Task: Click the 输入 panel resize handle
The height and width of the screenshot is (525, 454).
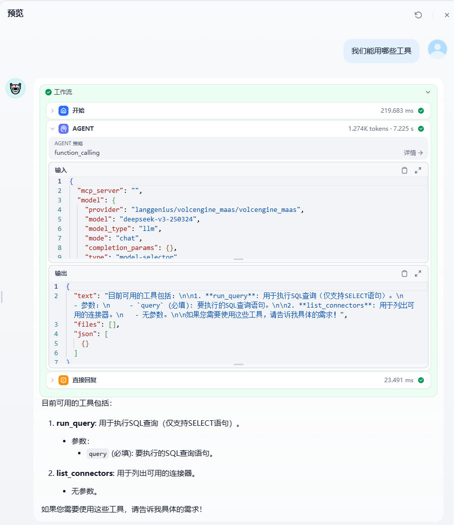Action: (x=238, y=259)
